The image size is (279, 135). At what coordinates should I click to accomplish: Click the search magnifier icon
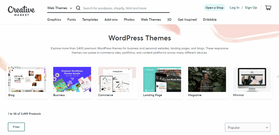click(78, 8)
